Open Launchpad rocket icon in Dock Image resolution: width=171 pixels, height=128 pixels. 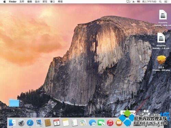coord(21,123)
